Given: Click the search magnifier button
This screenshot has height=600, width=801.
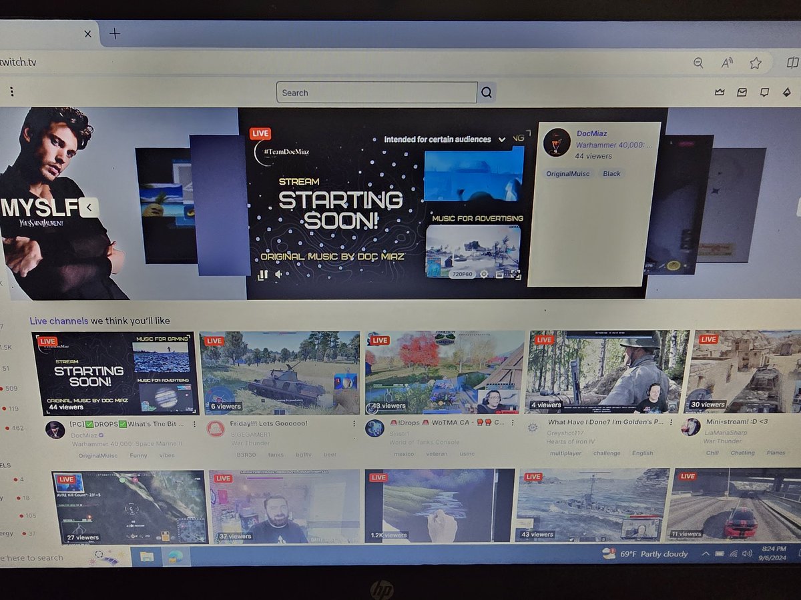Looking at the screenshot, I should 487,93.
